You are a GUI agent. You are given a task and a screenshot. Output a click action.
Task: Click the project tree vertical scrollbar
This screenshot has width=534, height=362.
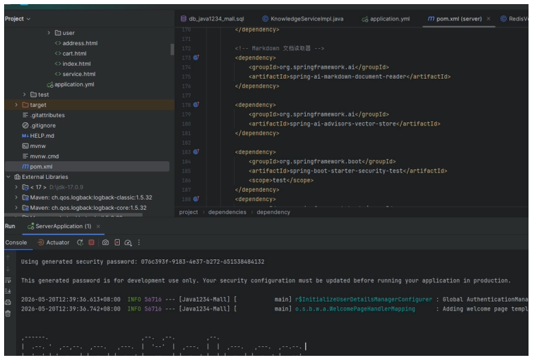pyautogui.click(x=172, y=49)
